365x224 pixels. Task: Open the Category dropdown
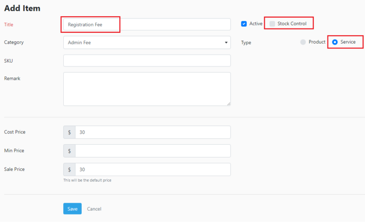click(147, 43)
